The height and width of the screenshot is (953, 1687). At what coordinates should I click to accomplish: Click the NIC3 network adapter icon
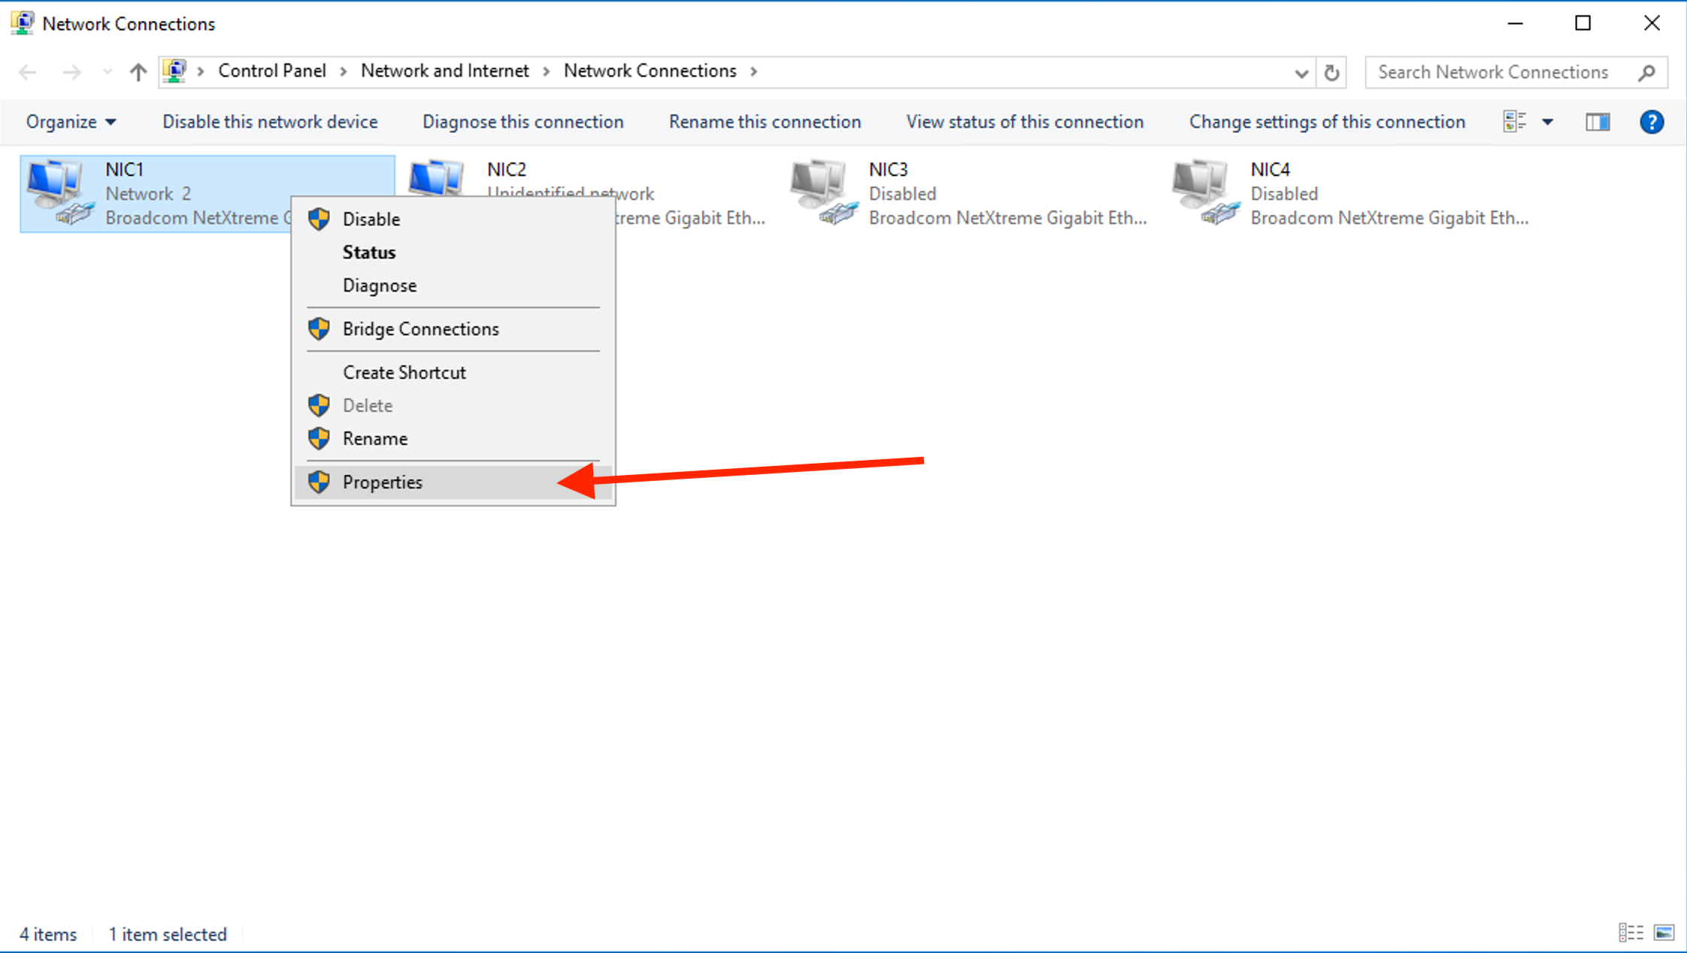tap(822, 192)
